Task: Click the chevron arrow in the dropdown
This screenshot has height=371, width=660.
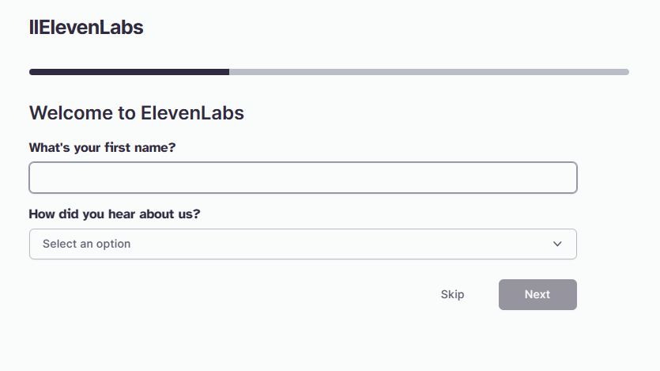Action: click(x=557, y=244)
